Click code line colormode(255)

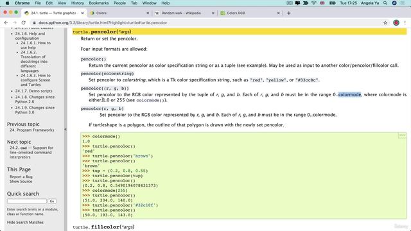105,191
